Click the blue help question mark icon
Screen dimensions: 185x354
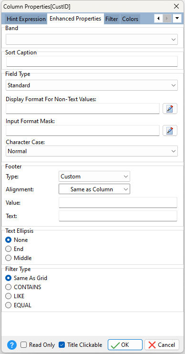point(12,345)
